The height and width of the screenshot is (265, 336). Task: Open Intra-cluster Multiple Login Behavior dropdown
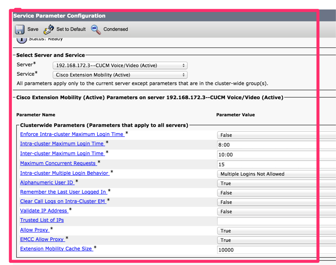click(x=276, y=174)
